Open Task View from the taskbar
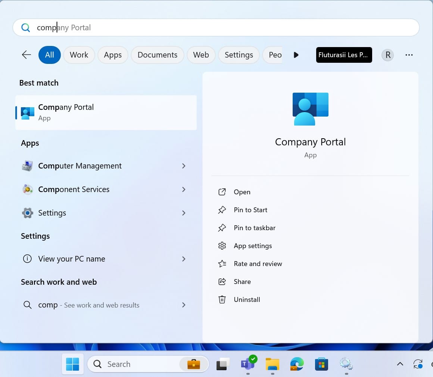This screenshot has width=433, height=377. pyautogui.click(x=223, y=364)
